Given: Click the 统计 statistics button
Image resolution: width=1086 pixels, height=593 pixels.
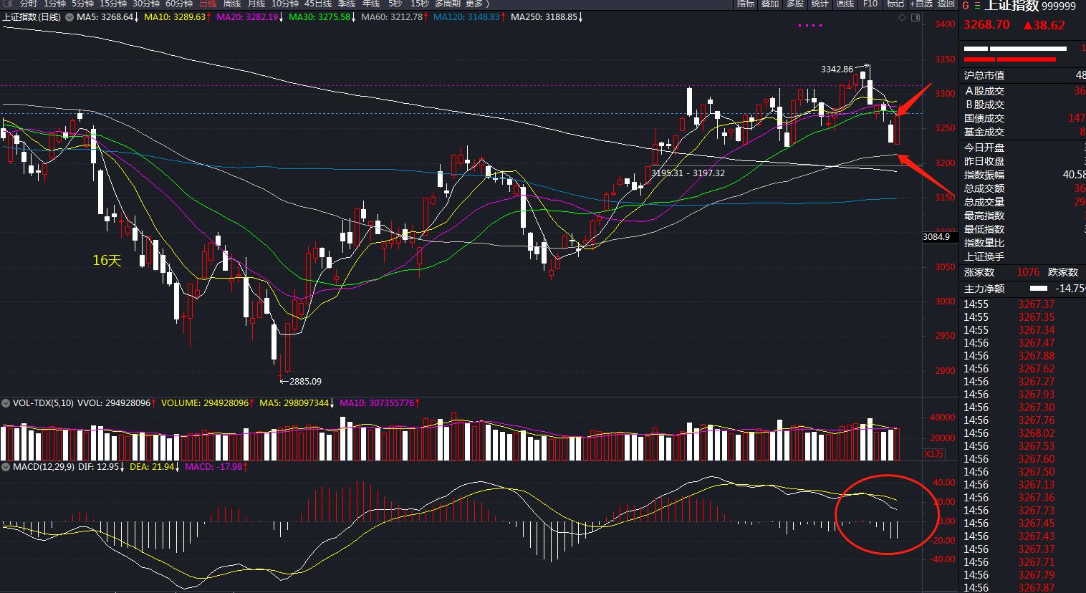Looking at the screenshot, I should click(820, 4).
